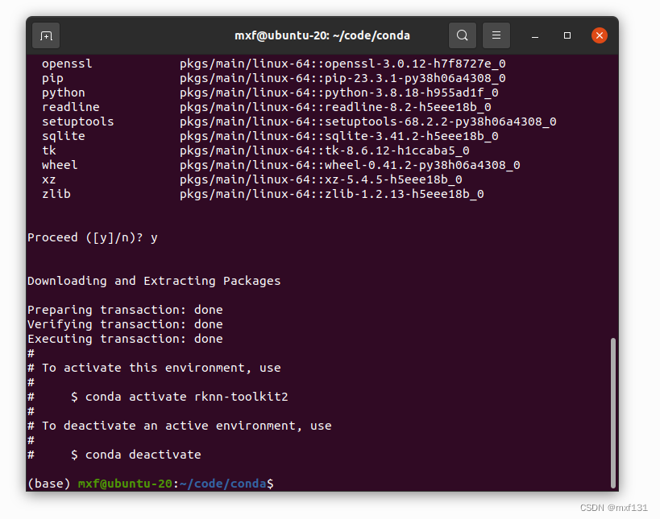The width and height of the screenshot is (660, 519).
Task: Click the "(base)" environment indicator at the prompt
Action: (48, 483)
